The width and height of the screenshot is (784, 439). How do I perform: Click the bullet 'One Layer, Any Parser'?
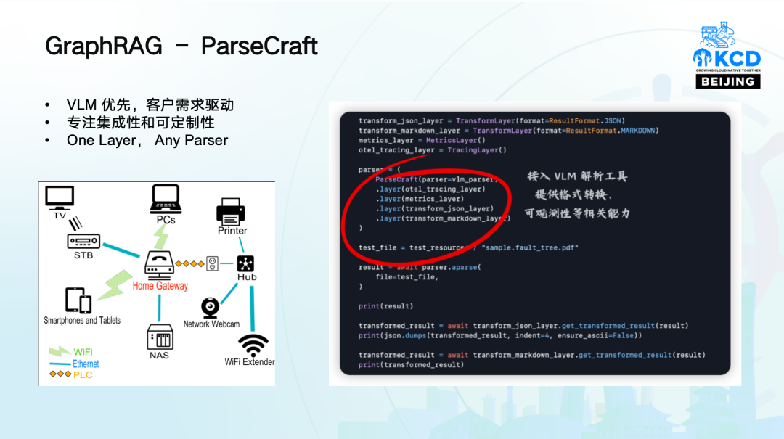click(x=147, y=140)
